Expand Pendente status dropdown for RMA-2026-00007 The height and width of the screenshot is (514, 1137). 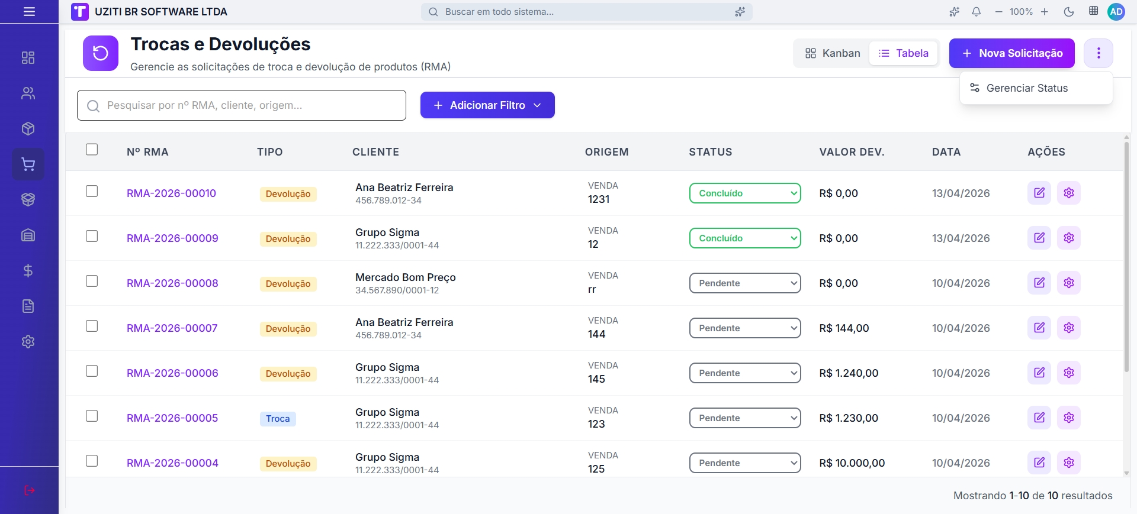point(744,328)
